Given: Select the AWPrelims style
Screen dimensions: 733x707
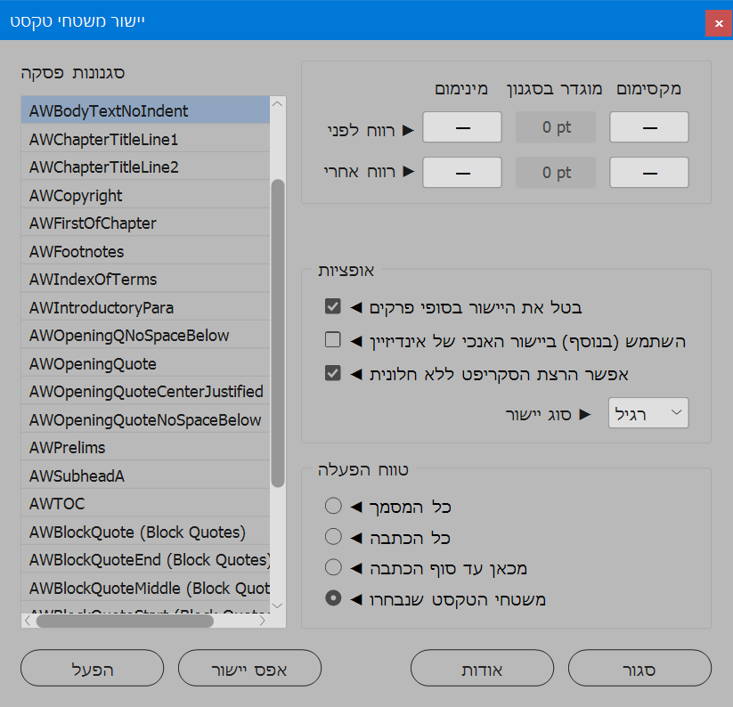Looking at the screenshot, I should (x=145, y=447).
